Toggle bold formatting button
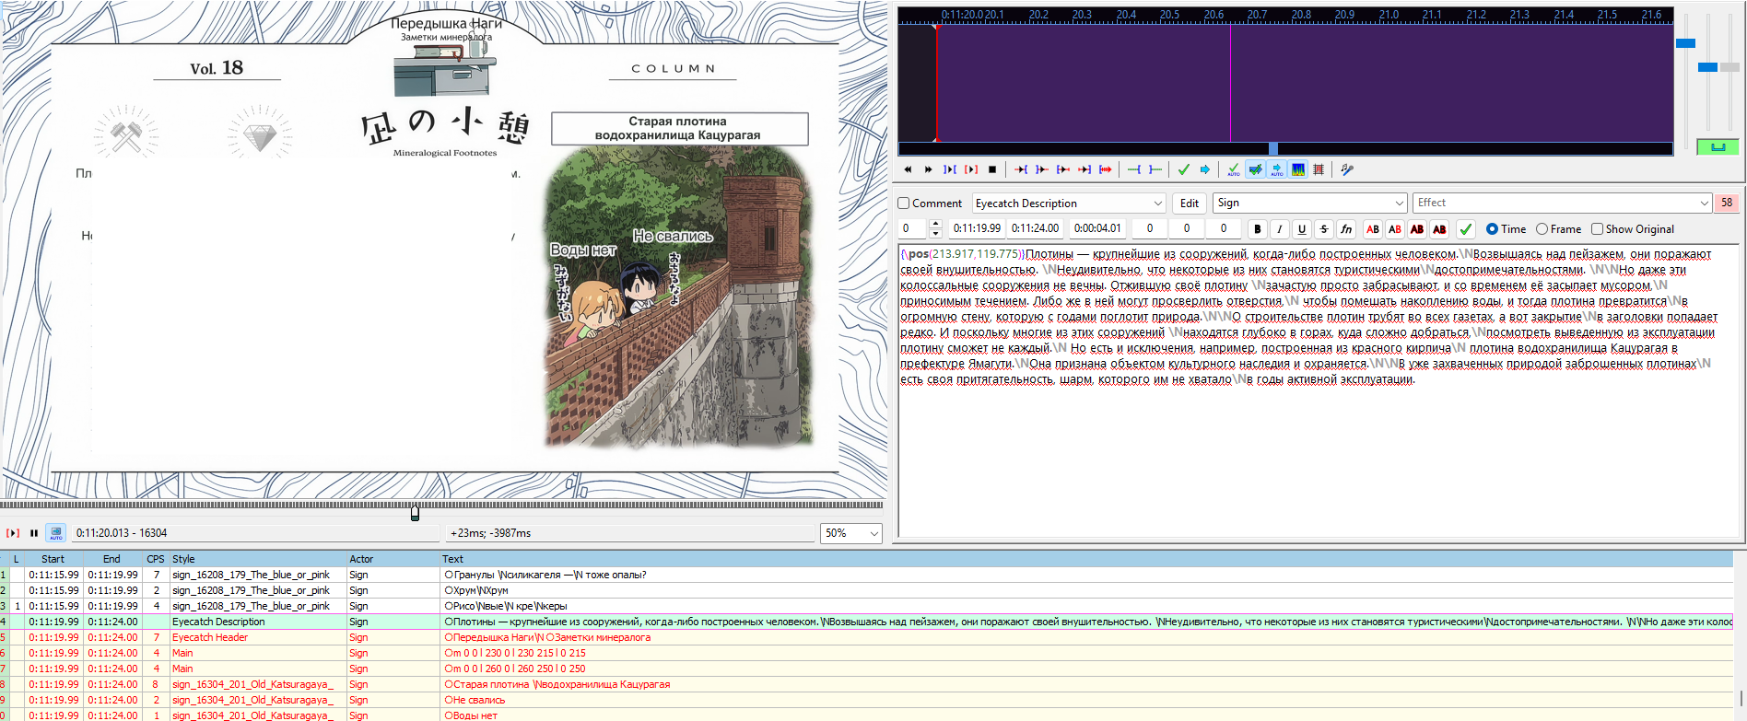Image resolution: width=1747 pixels, height=721 pixels. (1258, 229)
